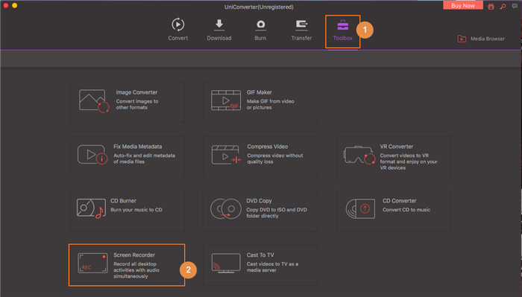The height and width of the screenshot is (297, 522).
Task: Select the Cast To TV title
Action: pos(260,255)
